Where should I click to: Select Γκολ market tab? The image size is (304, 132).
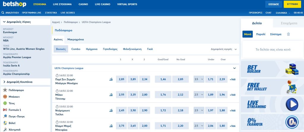(x=150, y=49)
